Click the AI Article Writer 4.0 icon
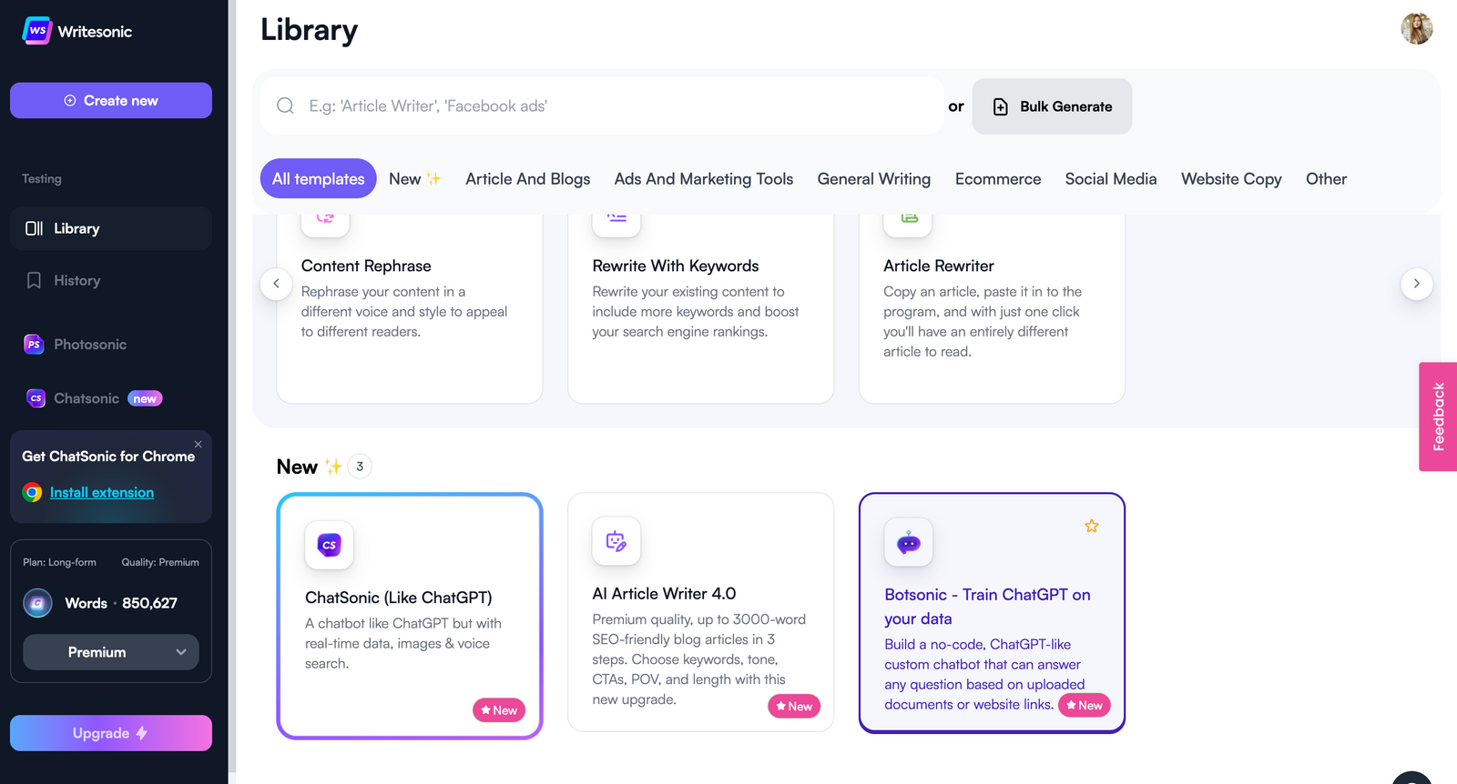This screenshot has width=1457, height=784. tap(616, 541)
